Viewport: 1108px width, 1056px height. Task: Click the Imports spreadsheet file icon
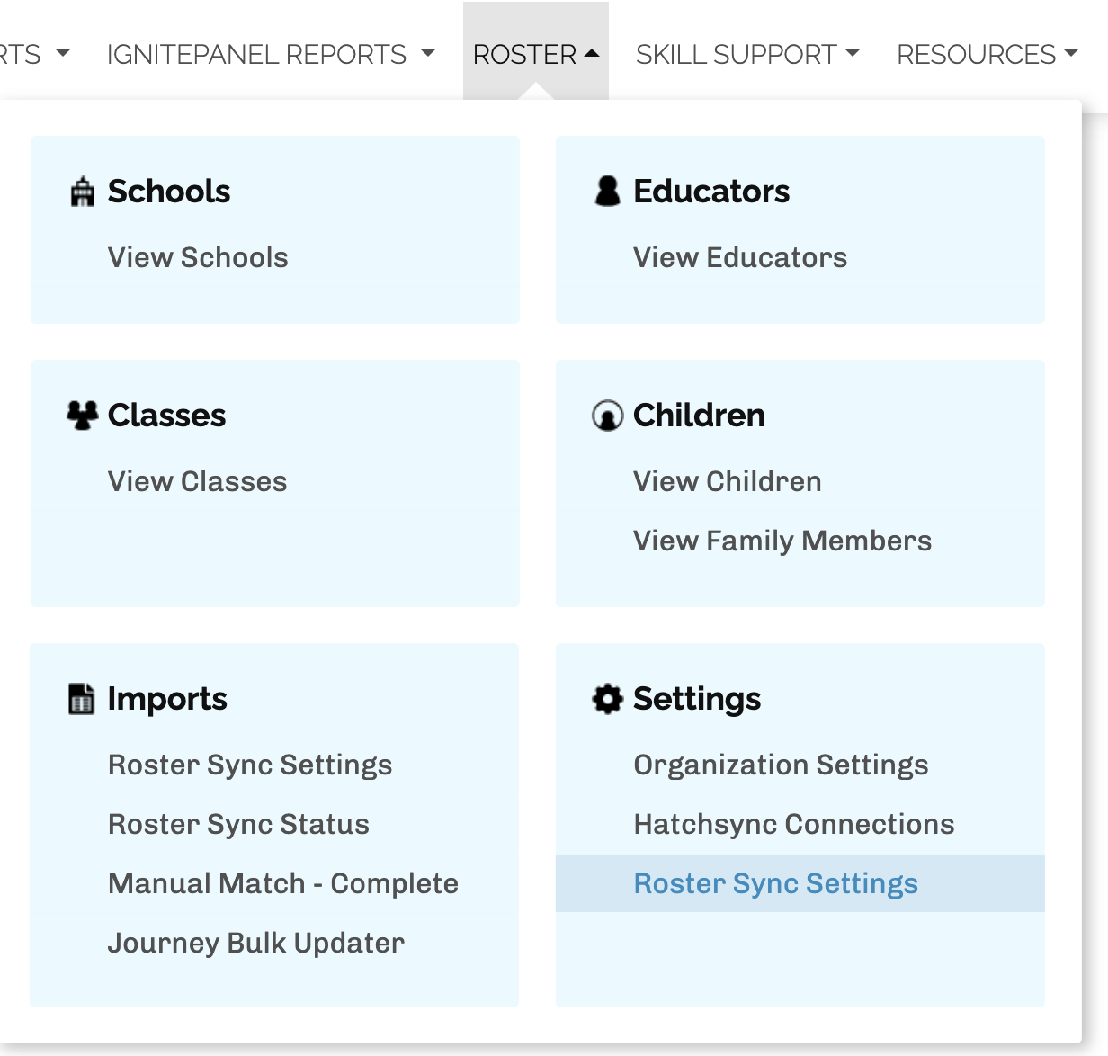click(82, 699)
